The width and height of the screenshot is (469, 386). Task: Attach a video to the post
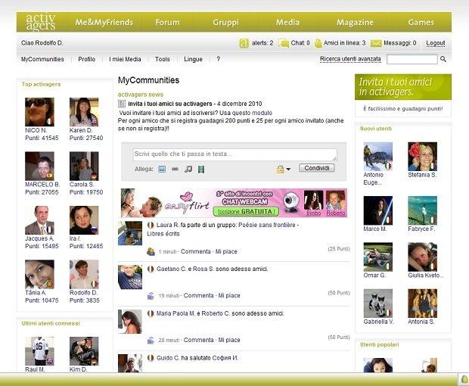(201, 169)
